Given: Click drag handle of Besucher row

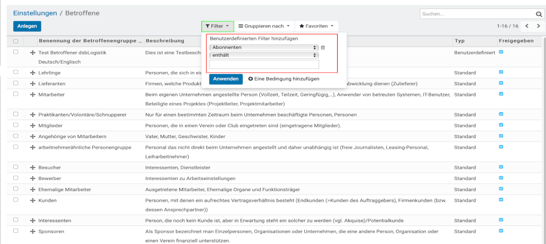Looking at the screenshot, I should coord(33,168).
